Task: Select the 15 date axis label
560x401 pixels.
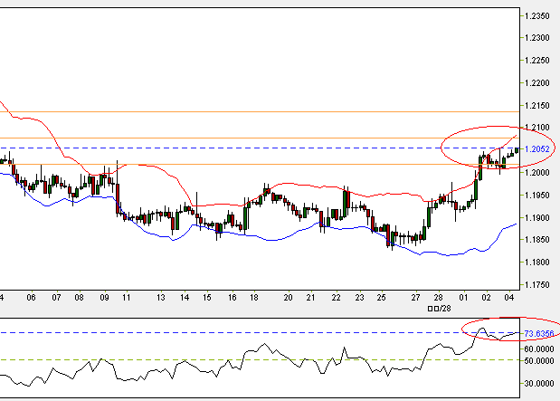Action: tap(207, 297)
